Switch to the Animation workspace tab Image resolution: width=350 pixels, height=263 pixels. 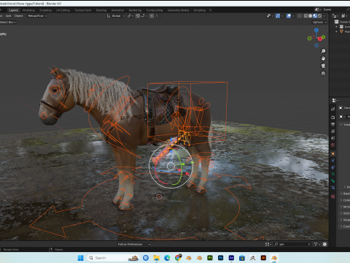117,10
